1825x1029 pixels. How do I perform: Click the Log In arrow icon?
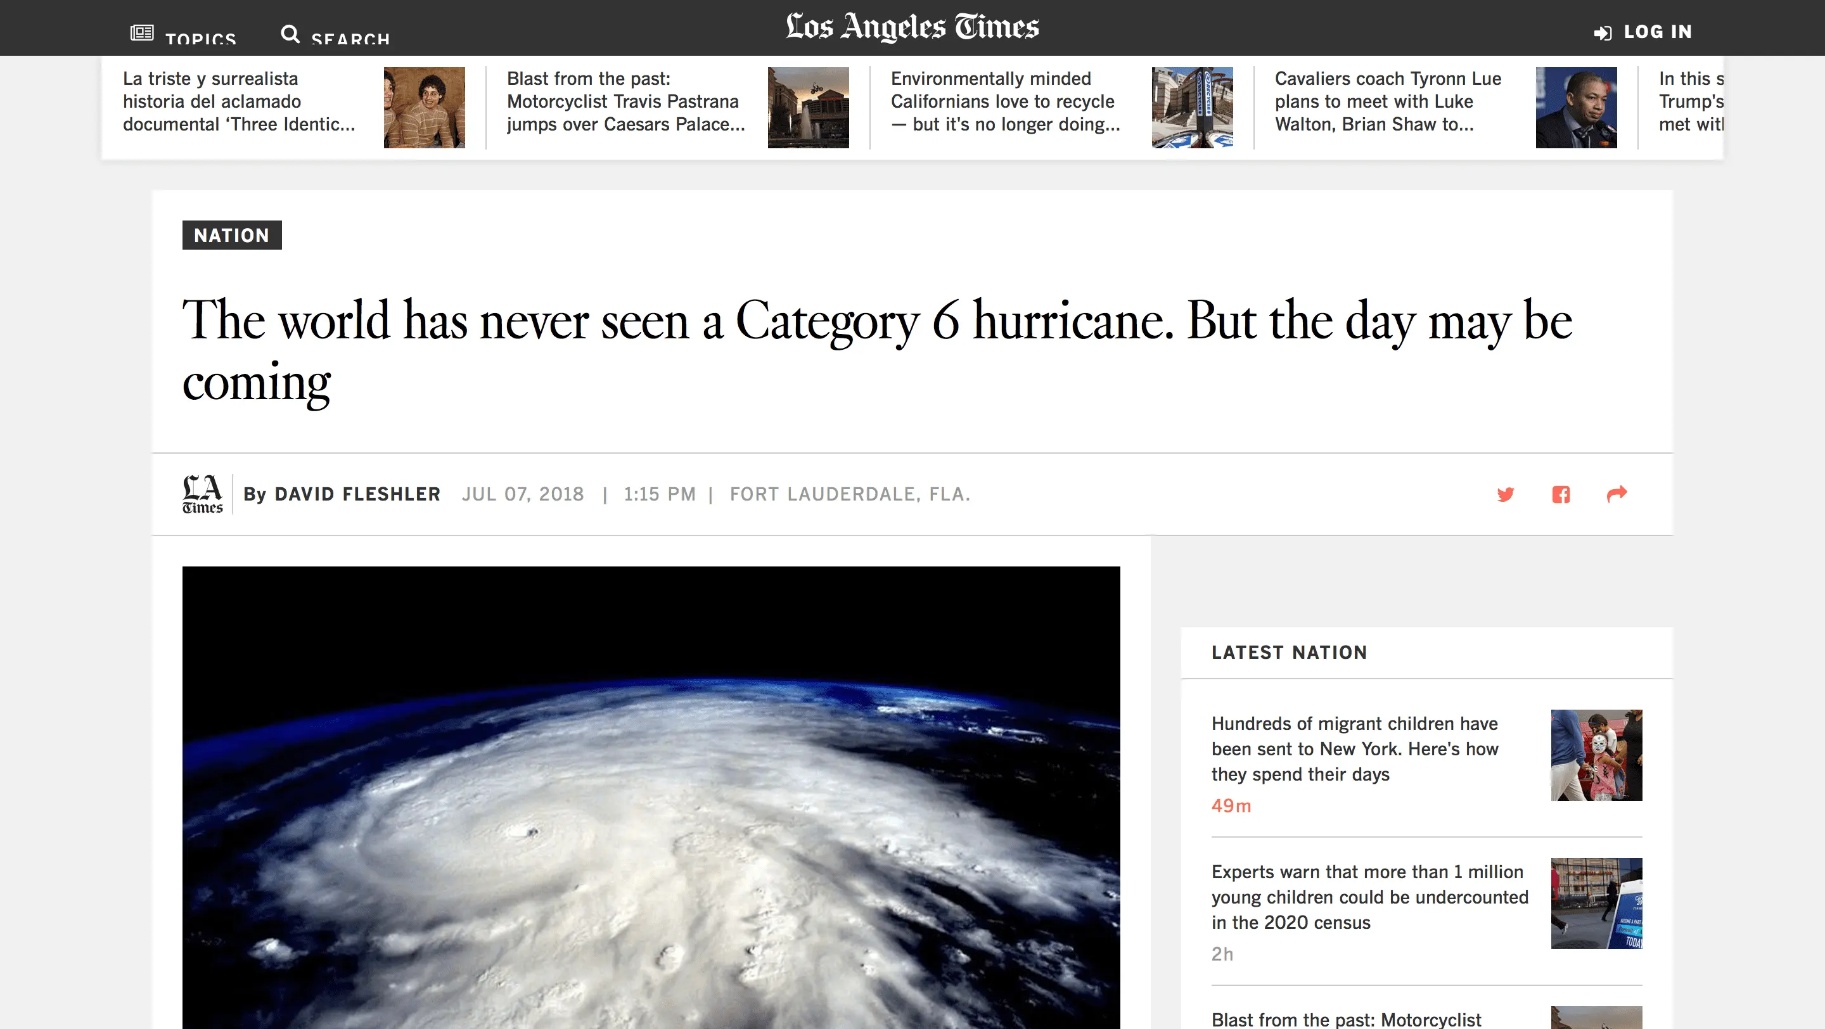tap(1603, 34)
